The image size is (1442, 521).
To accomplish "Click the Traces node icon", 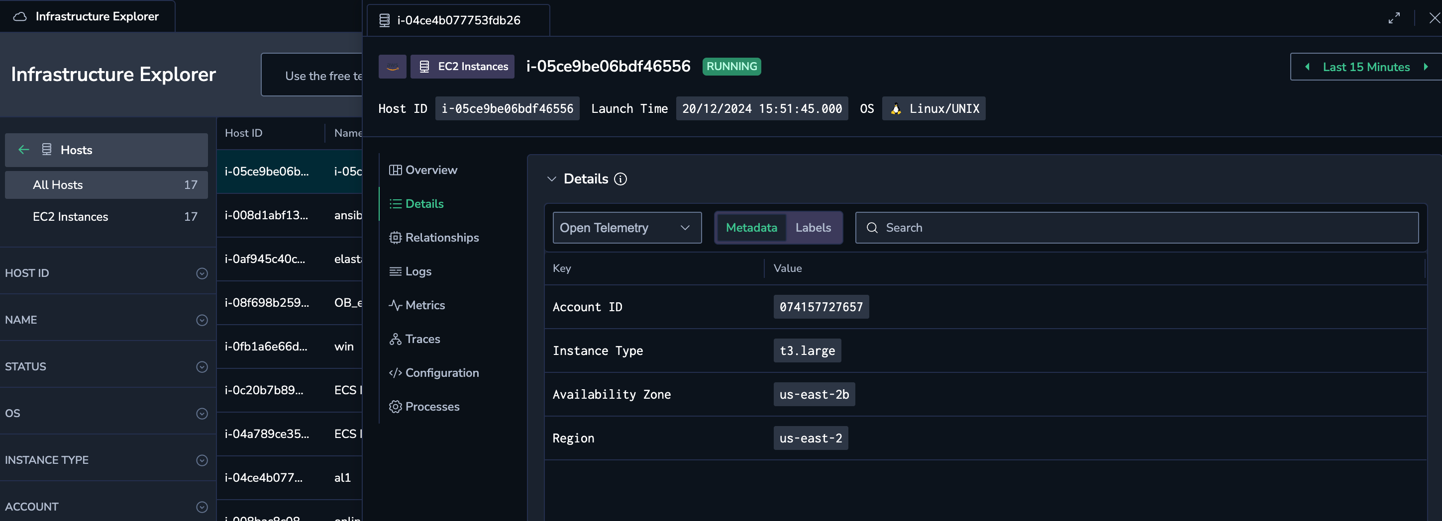I will 395,339.
